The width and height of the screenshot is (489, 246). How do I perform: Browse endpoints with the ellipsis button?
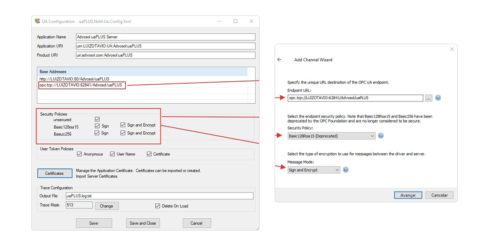428,98
